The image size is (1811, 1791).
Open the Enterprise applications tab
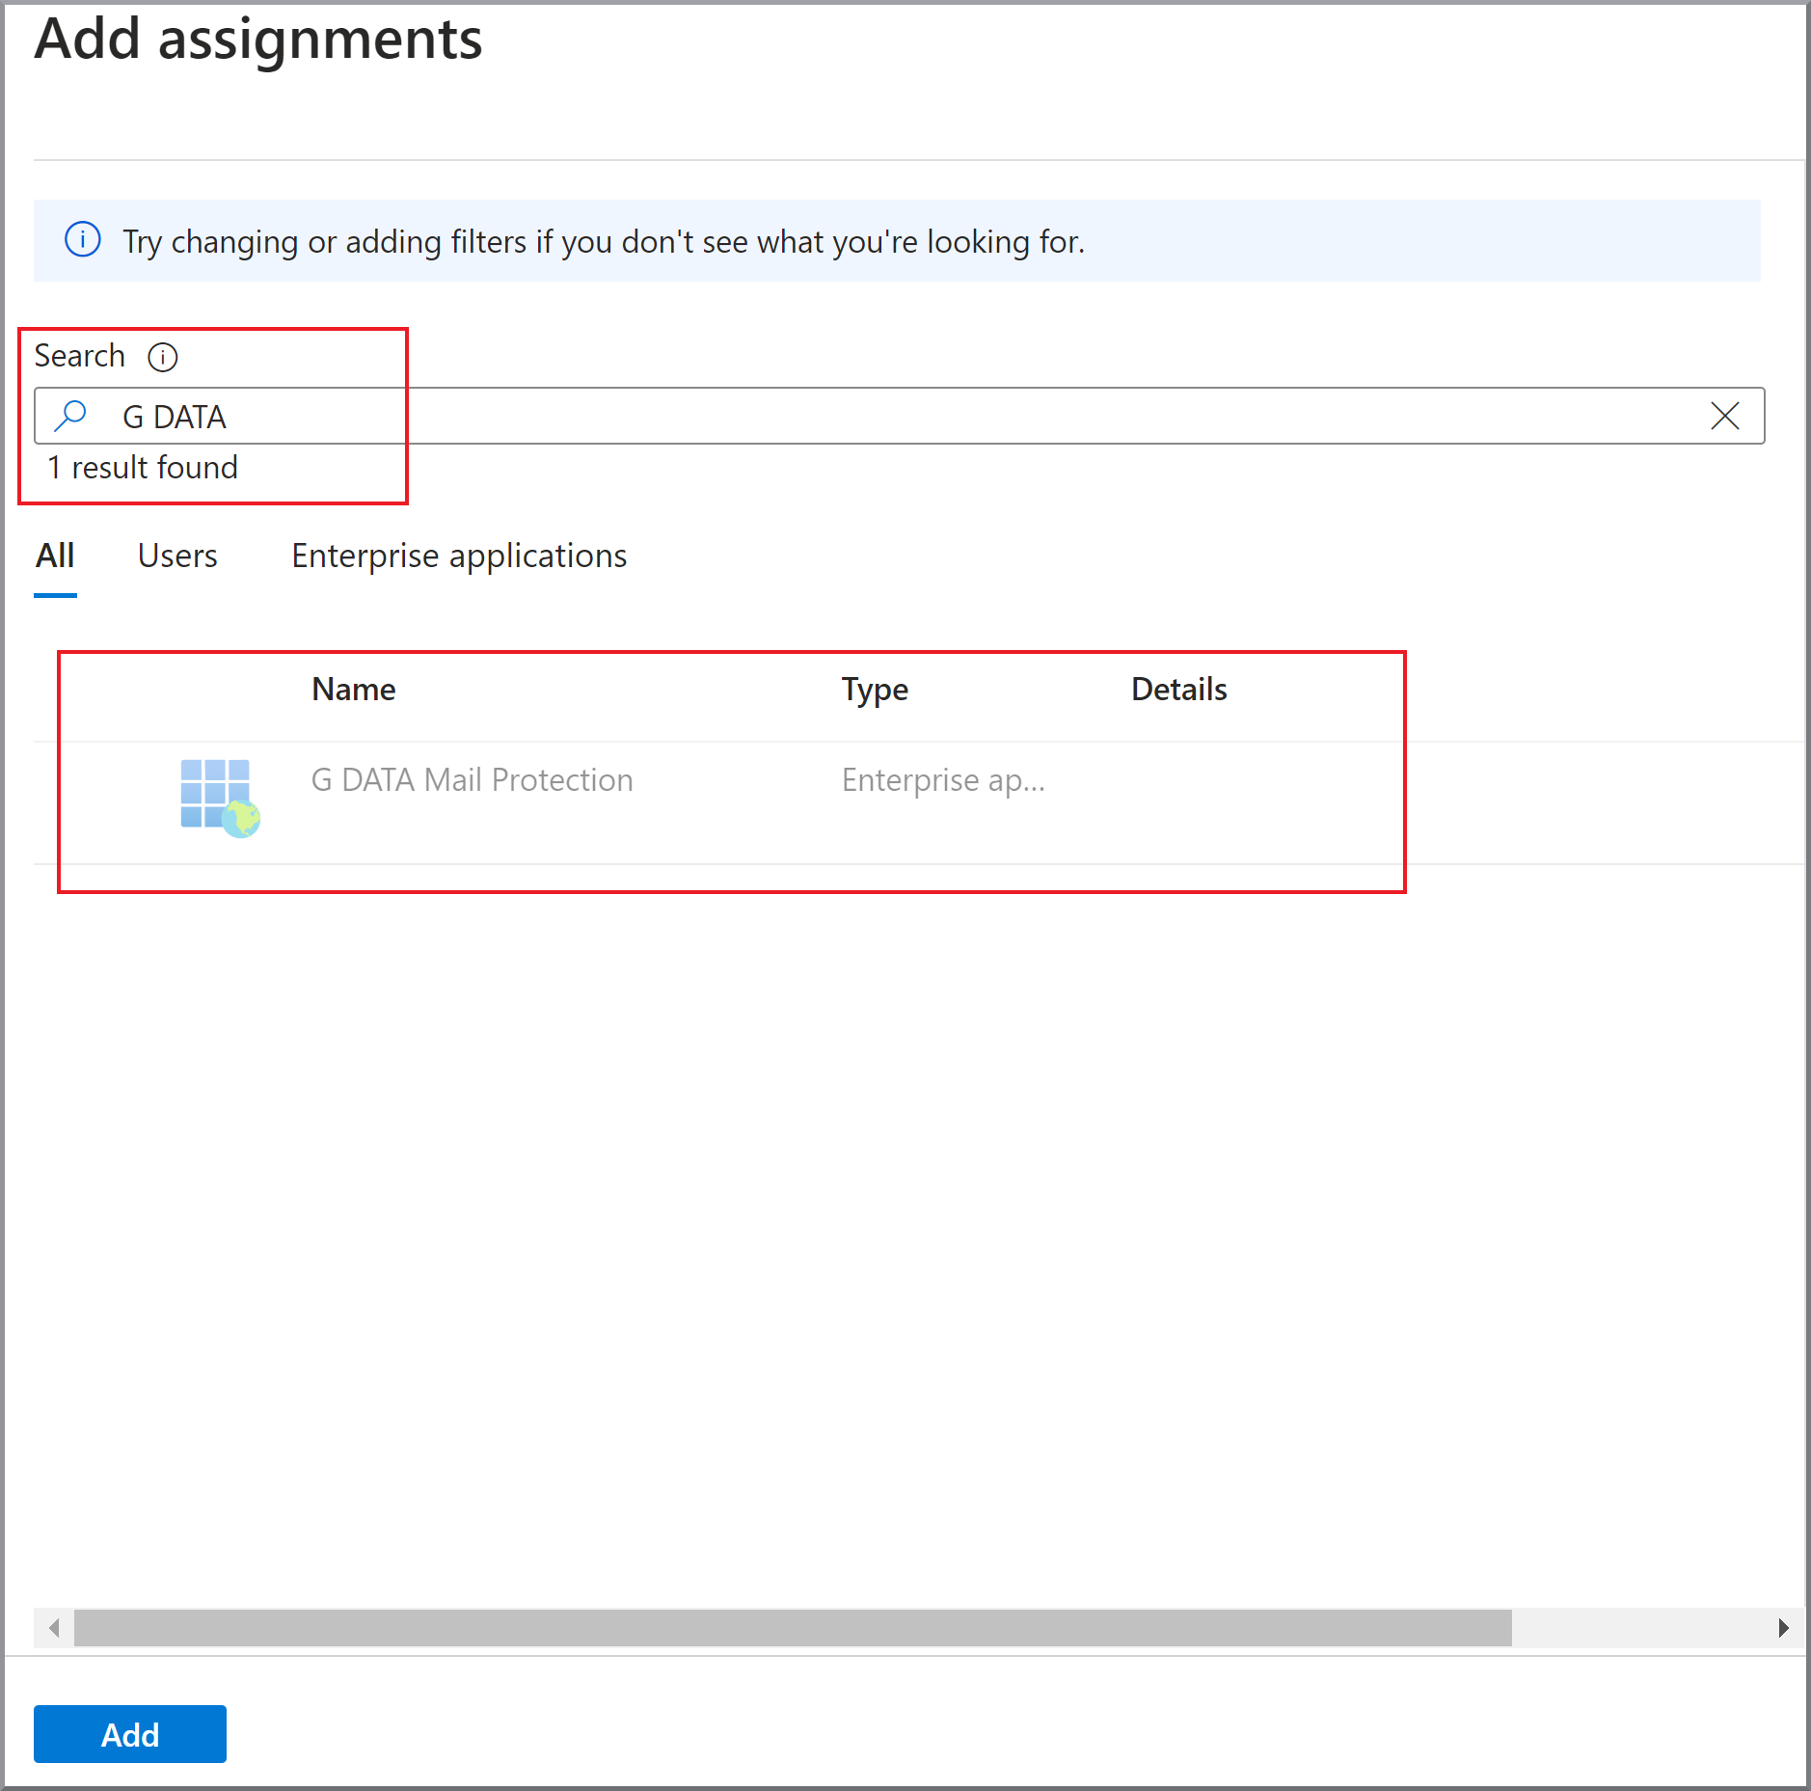pyautogui.click(x=459, y=556)
